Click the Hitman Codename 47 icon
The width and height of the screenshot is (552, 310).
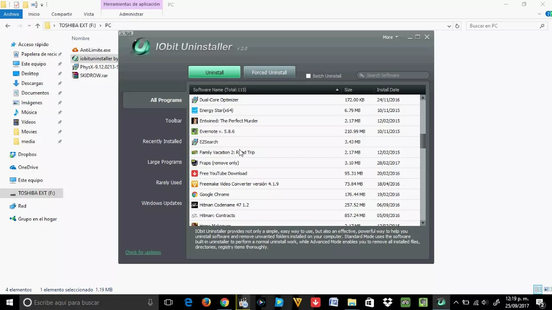coord(194,205)
